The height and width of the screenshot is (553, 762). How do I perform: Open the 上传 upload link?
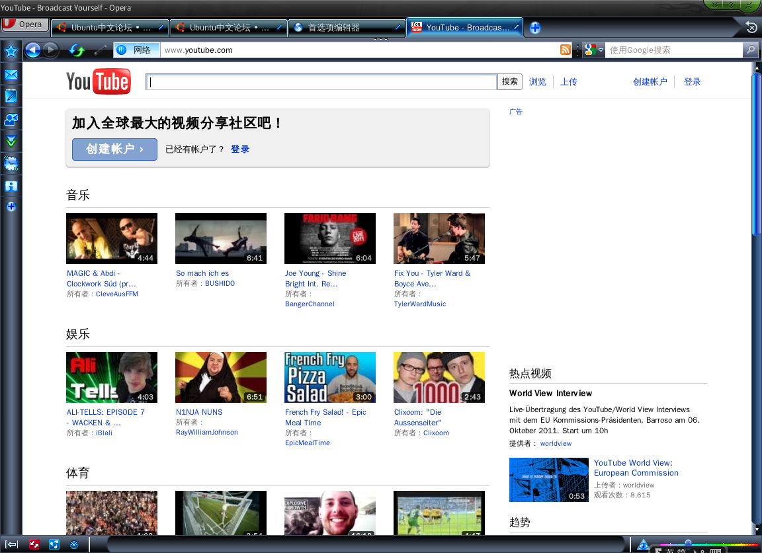coord(569,81)
